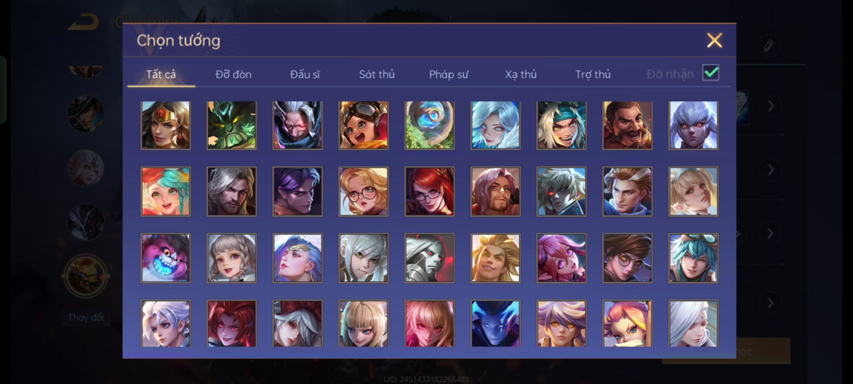Open the Sát thủ tab
Image resolution: width=853 pixels, height=384 pixels.
(x=377, y=74)
